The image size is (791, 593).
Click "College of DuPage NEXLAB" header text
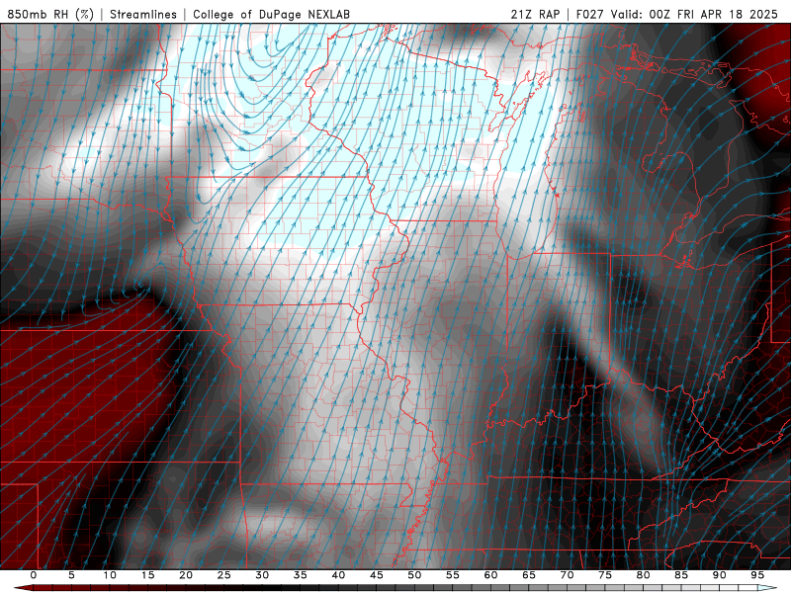tap(271, 14)
